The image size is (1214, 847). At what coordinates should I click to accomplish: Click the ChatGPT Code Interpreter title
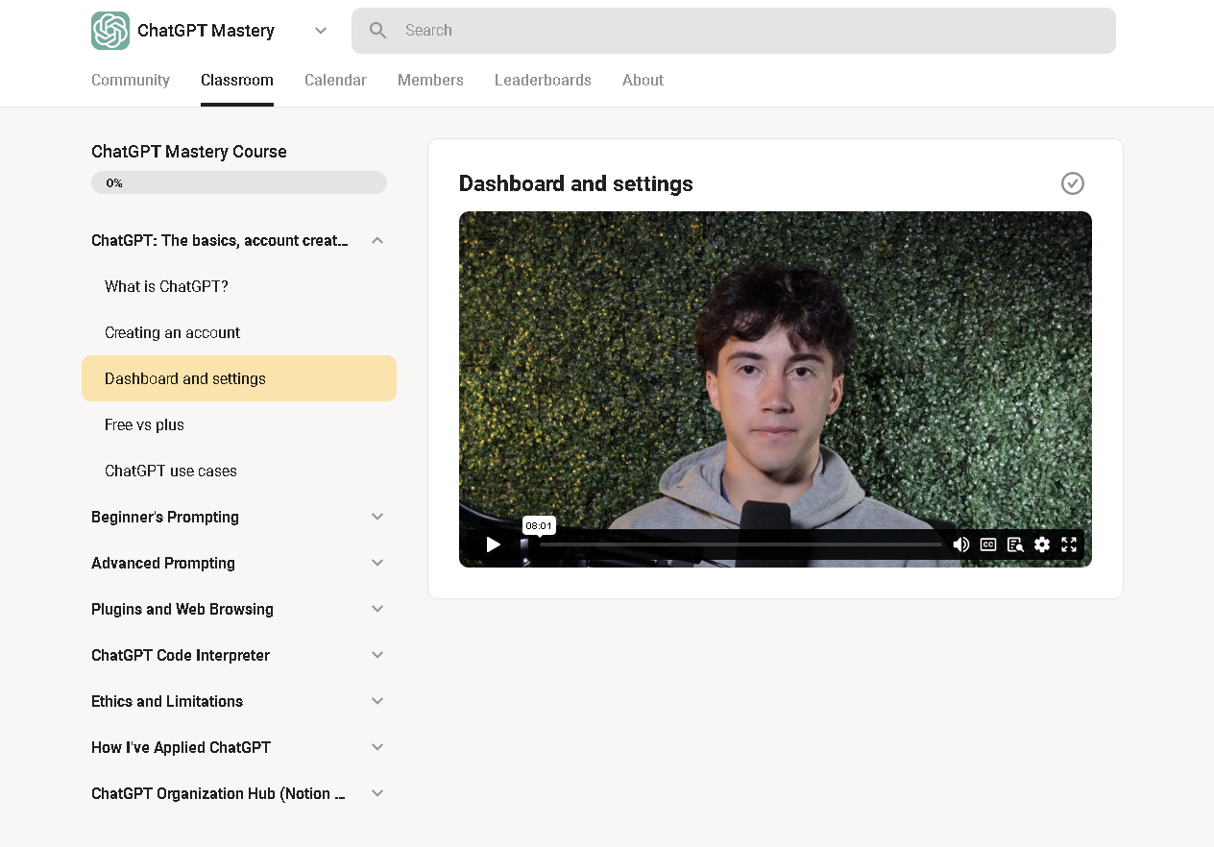coord(181,655)
